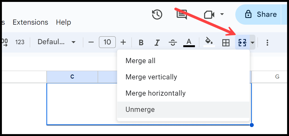289x136 pixels.
Task: Expand the meeting camera dropdown arrow
Action: pyautogui.click(x=222, y=14)
